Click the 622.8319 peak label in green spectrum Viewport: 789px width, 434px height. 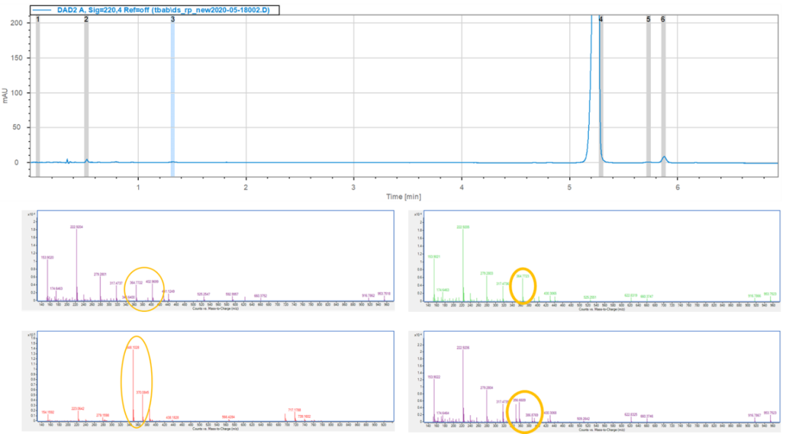(x=631, y=295)
